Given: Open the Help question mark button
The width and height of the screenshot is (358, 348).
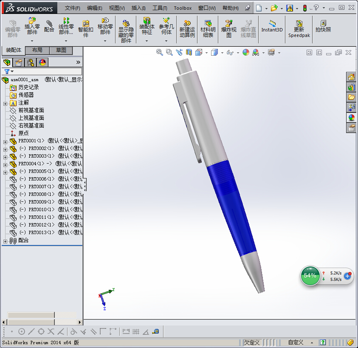Looking at the screenshot, I should point(316,8).
